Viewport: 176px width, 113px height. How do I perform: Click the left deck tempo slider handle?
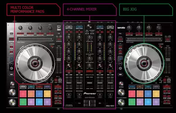point(59,59)
